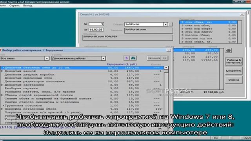Click the >> button next to Автосмета

(165, 58)
